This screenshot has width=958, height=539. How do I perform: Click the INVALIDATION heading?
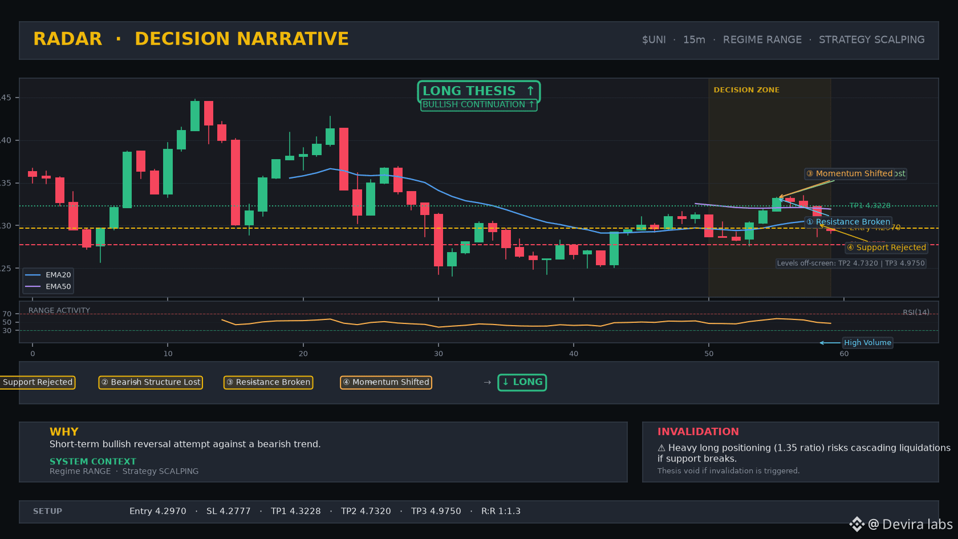coord(698,432)
